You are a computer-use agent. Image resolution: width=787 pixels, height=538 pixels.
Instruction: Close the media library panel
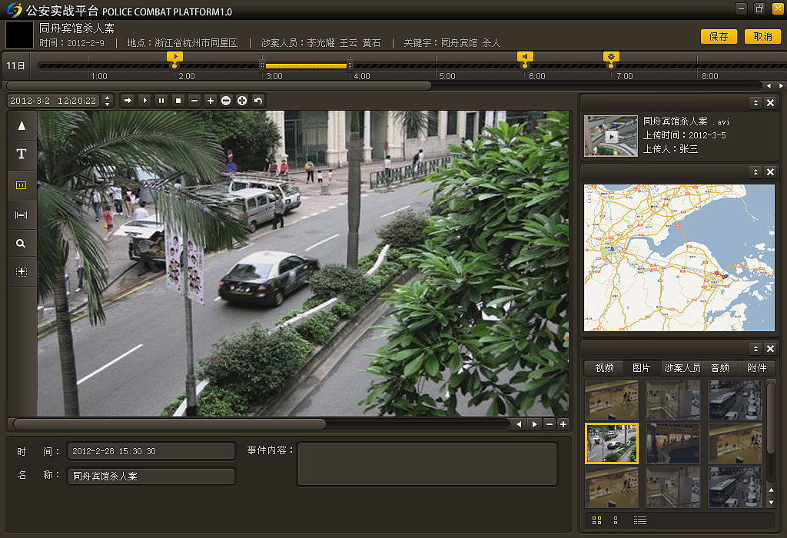(770, 348)
